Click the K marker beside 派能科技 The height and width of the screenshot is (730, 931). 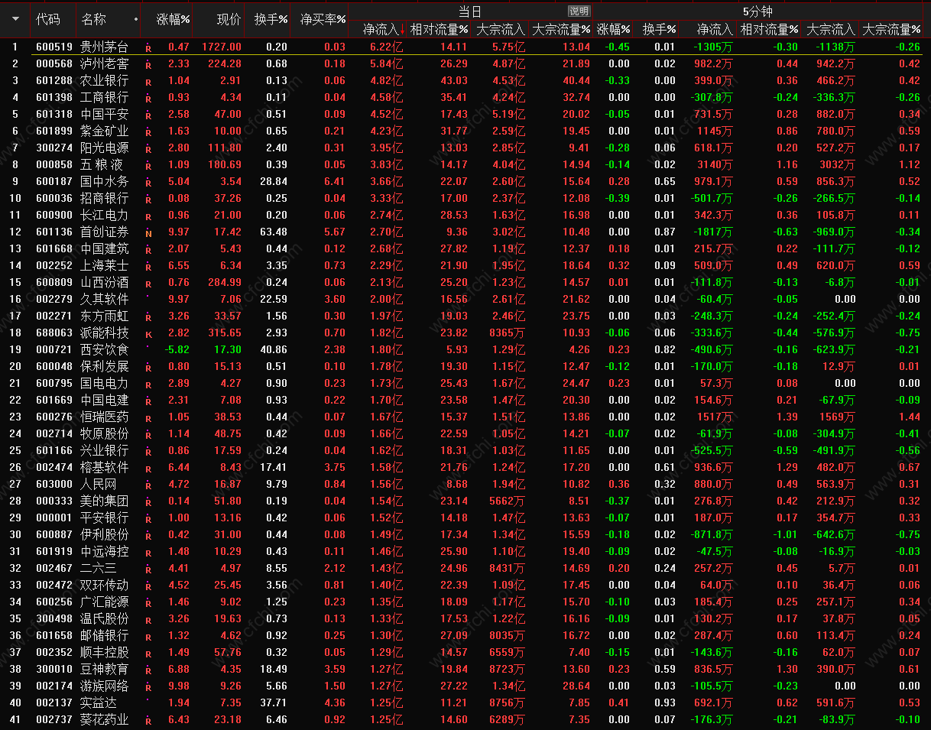coord(148,333)
